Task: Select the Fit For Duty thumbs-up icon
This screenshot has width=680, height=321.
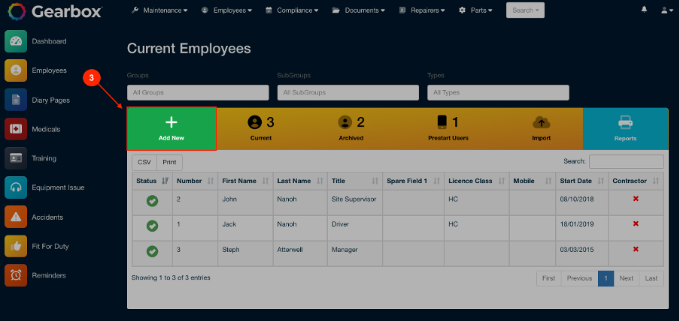Action: [16, 246]
